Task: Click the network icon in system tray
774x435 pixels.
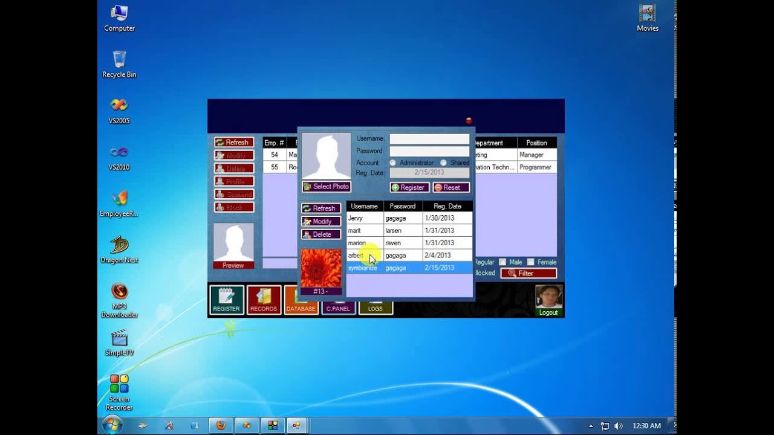Action: 605,426
